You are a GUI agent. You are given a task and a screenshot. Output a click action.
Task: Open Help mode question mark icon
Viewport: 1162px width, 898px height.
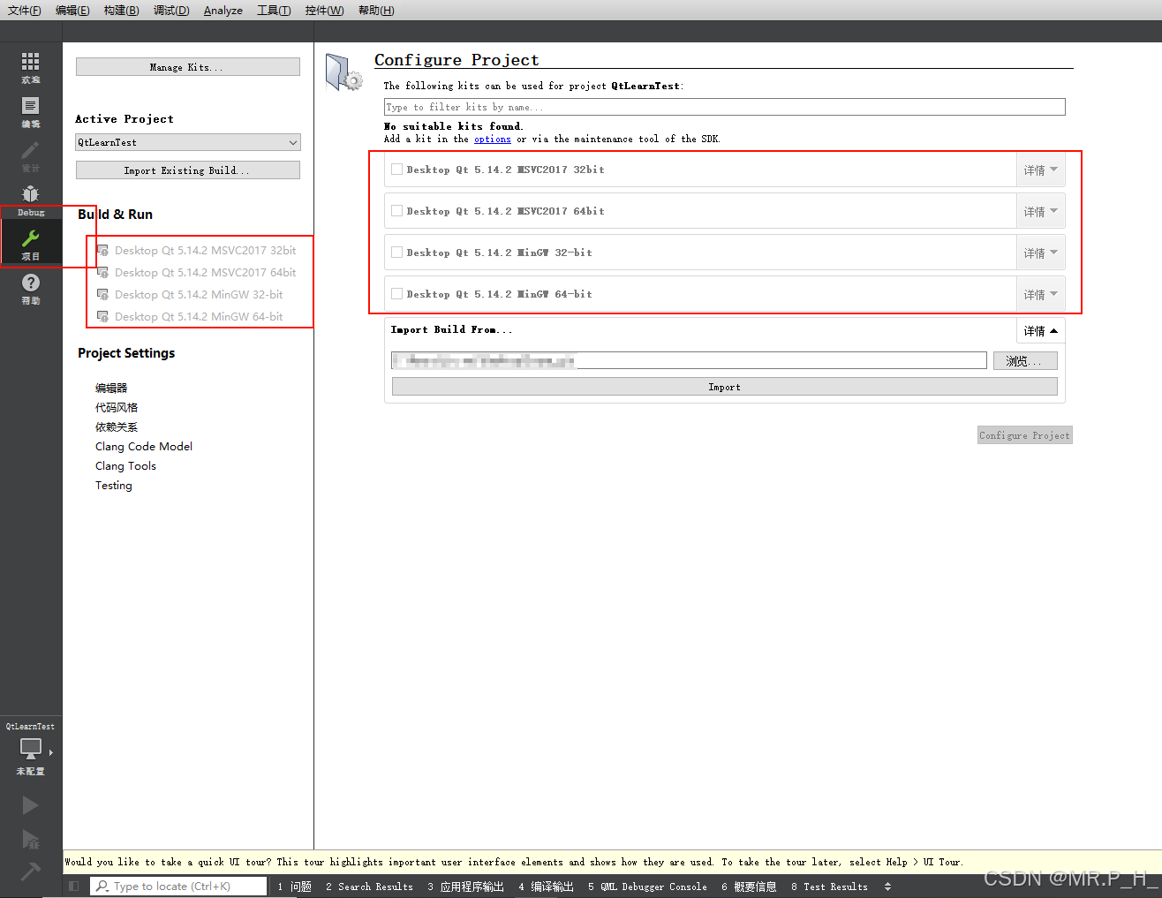(x=31, y=283)
